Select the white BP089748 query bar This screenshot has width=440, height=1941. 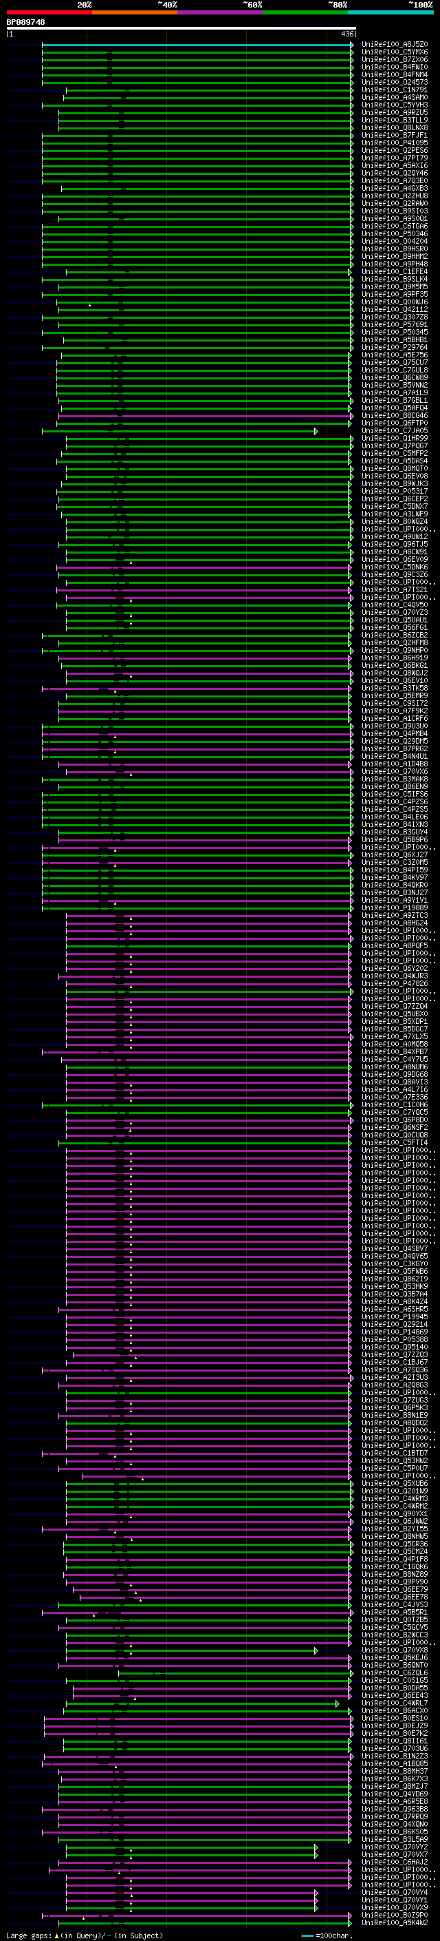pyautogui.click(x=181, y=29)
